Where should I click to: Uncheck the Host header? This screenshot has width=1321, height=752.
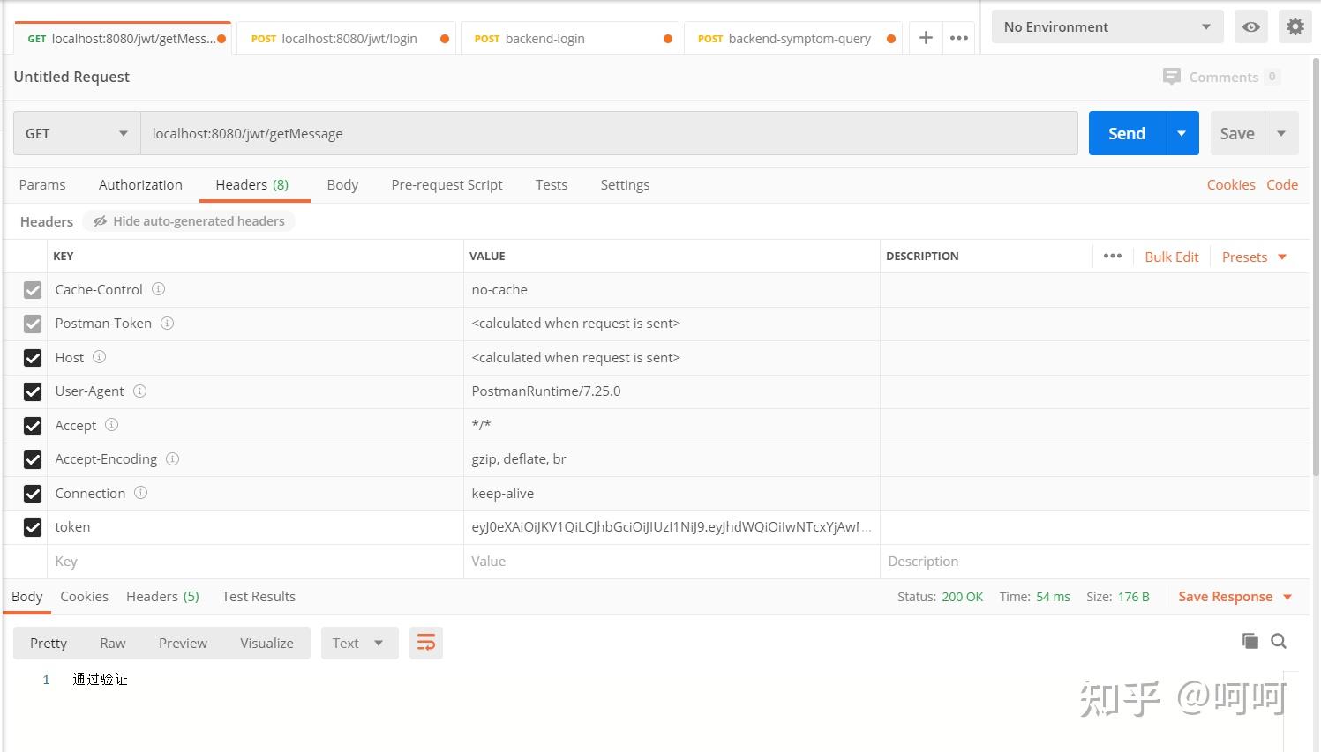click(x=33, y=358)
